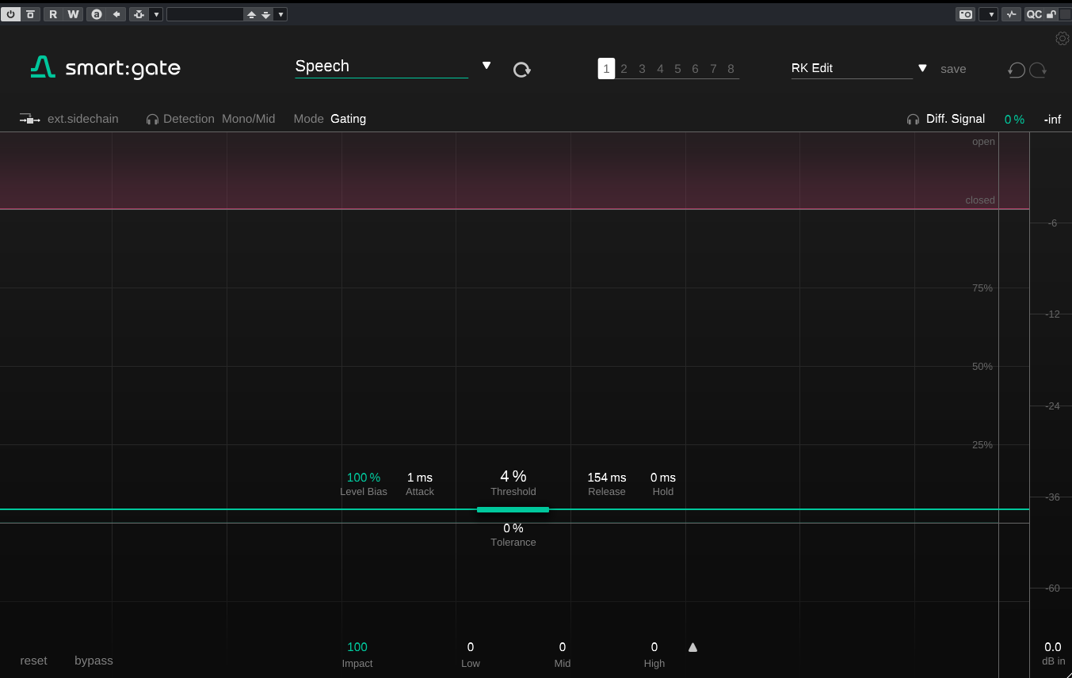
Task: Select state slot 5
Action: tap(677, 69)
